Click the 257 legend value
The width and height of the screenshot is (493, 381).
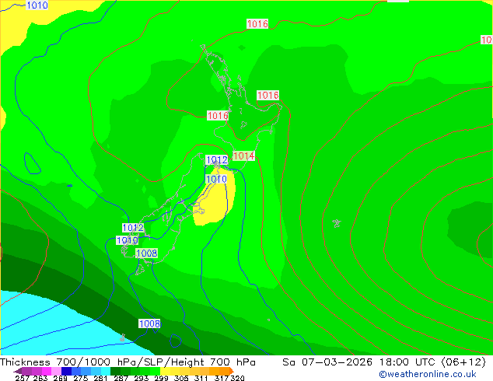click(23, 378)
